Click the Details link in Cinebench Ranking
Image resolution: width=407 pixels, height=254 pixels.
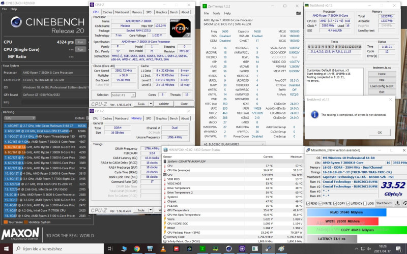[80, 118]
